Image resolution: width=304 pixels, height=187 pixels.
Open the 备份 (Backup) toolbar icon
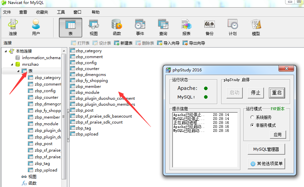(x=209, y=27)
